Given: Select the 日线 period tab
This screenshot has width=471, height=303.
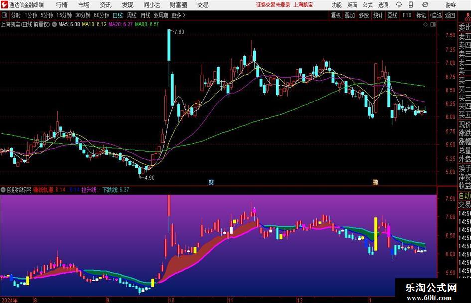Looking at the screenshot, I should 118,15.
